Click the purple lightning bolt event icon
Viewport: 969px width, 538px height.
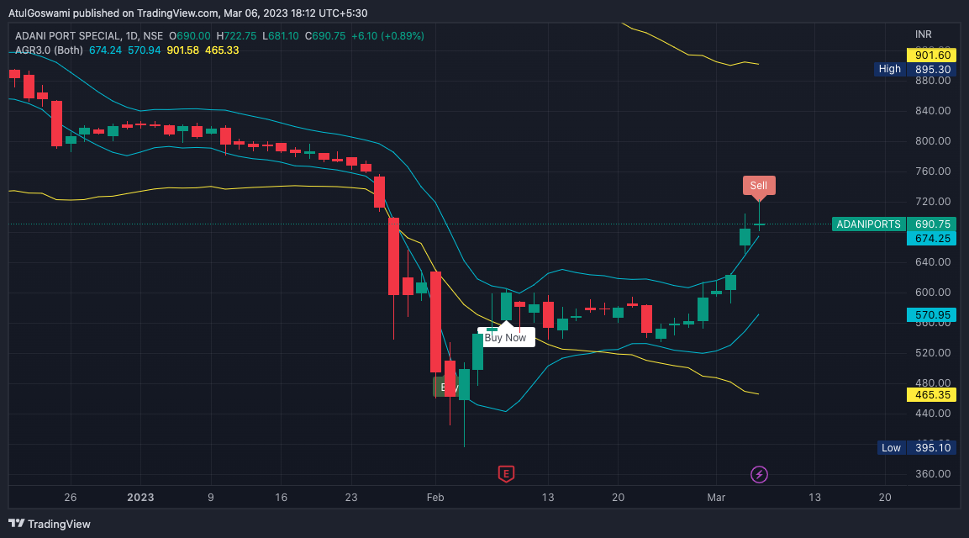(x=759, y=474)
